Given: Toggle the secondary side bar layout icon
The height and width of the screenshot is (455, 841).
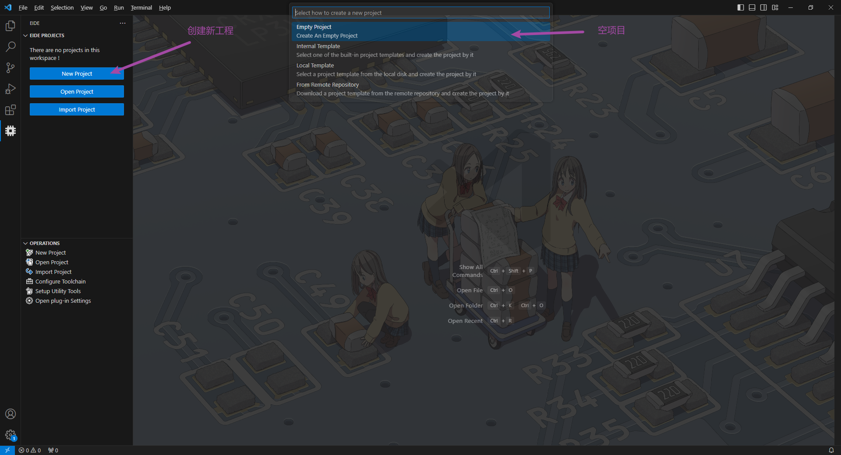Looking at the screenshot, I should [763, 7].
